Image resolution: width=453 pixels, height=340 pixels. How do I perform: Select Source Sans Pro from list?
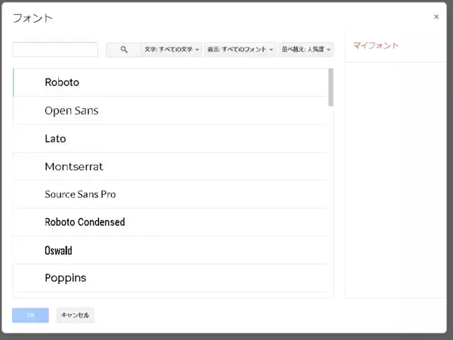coord(80,194)
